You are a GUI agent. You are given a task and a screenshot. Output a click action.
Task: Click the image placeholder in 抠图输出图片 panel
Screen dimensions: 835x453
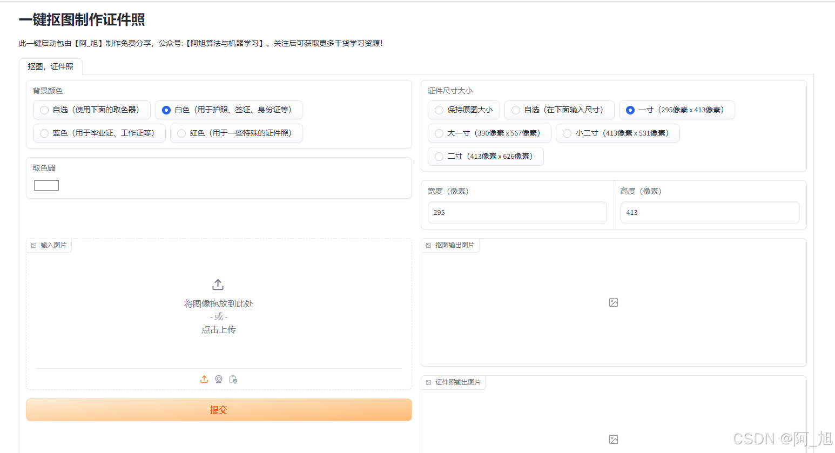(x=614, y=303)
